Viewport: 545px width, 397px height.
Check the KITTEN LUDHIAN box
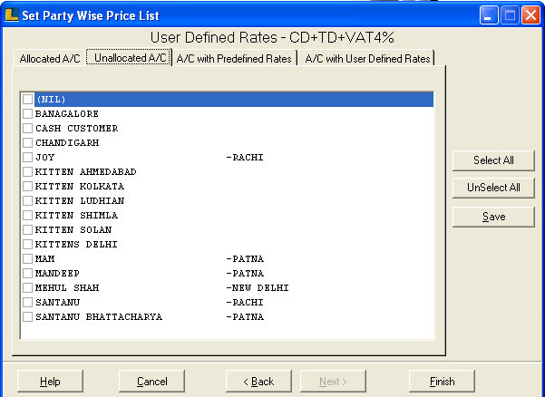(27, 200)
